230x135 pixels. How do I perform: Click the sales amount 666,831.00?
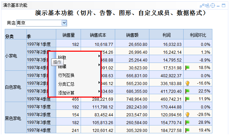(x=137, y=76)
